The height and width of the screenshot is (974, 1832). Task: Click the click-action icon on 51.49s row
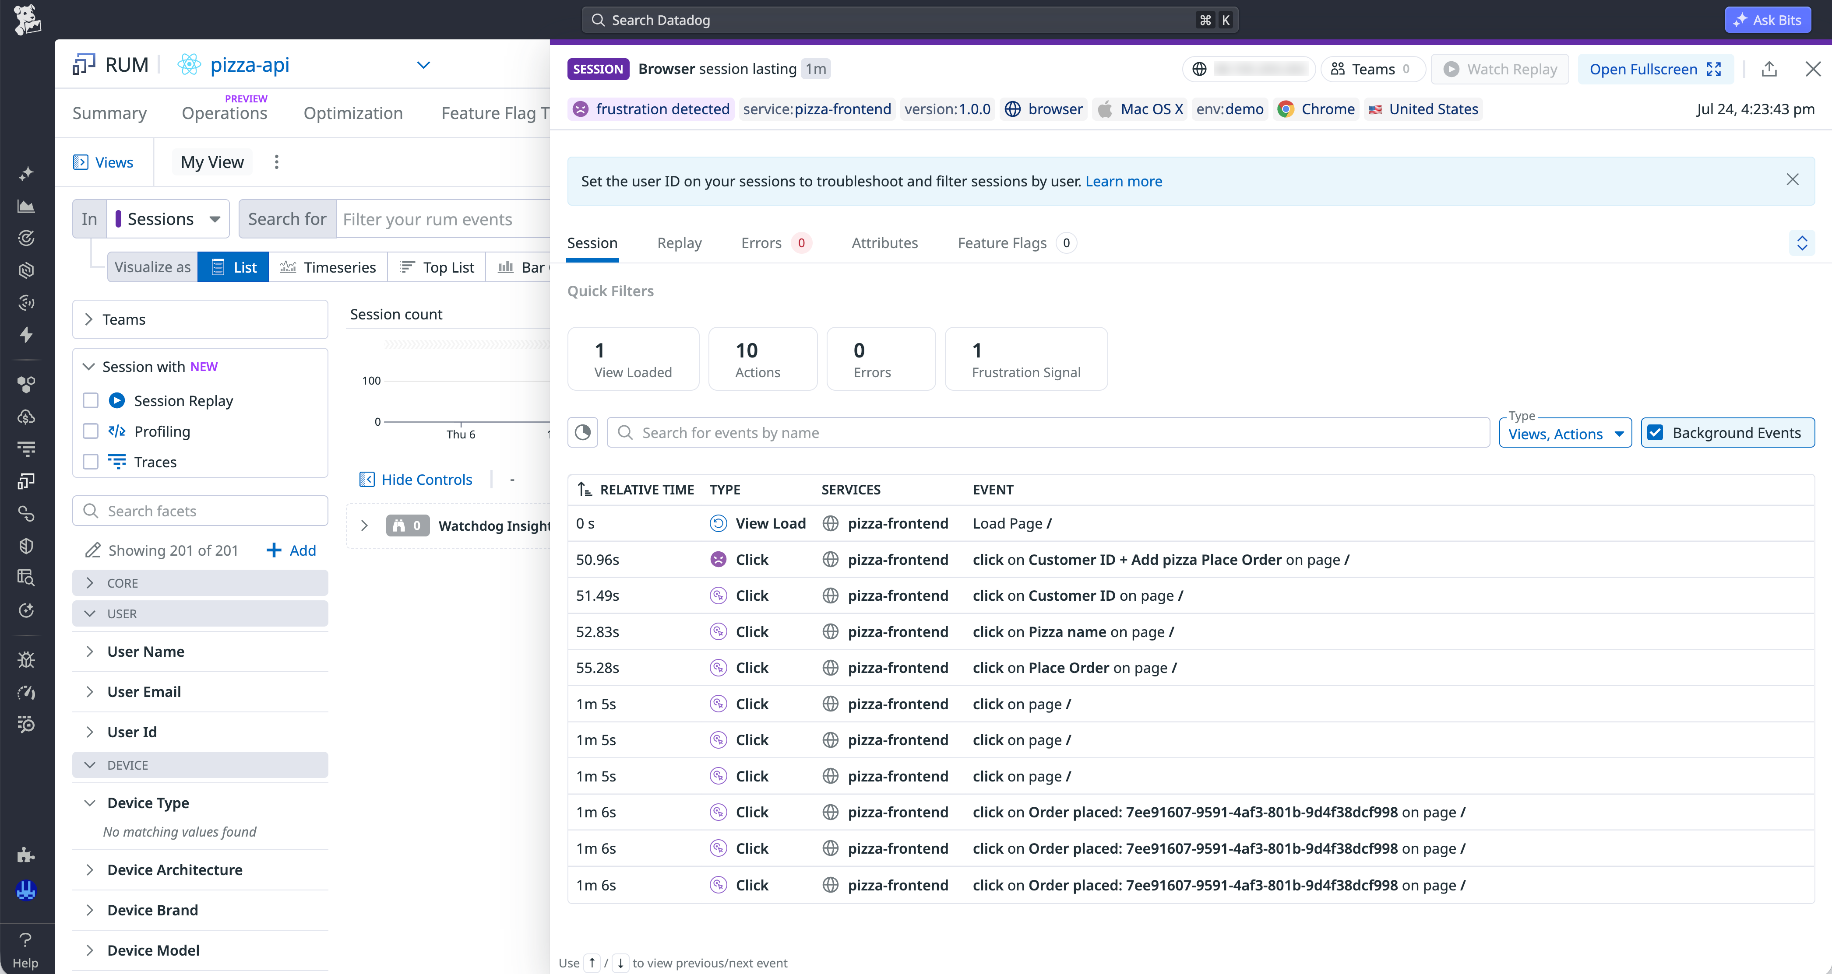(x=718, y=596)
